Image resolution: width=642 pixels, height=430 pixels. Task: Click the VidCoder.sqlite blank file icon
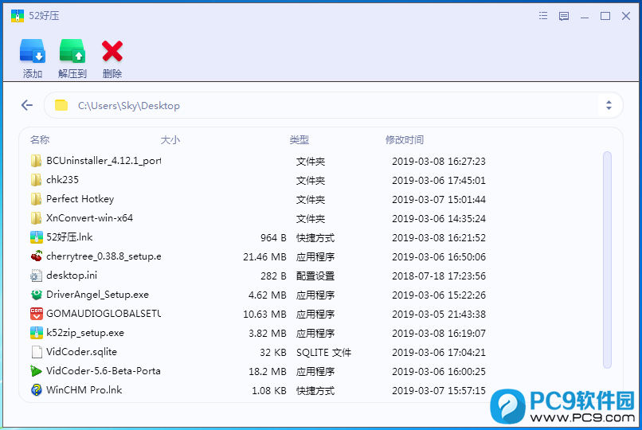coord(37,352)
